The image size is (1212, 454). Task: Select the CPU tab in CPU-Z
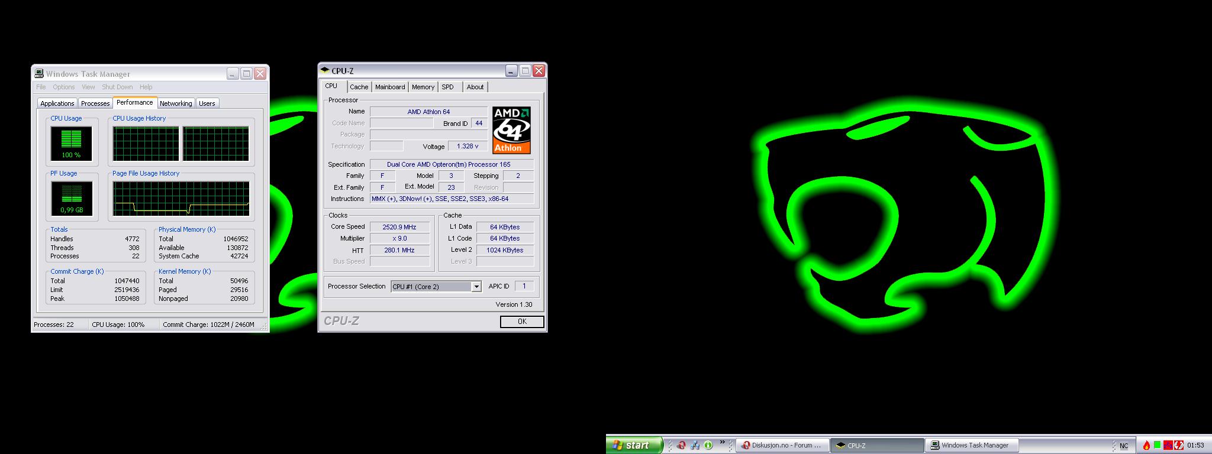pos(331,86)
